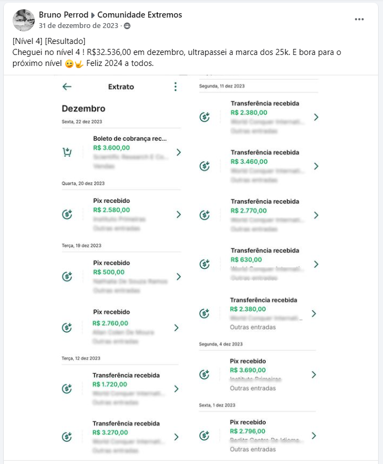Open the vertical dots menu next to Extrato
The height and width of the screenshot is (464, 383).
(x=176, y=87)
